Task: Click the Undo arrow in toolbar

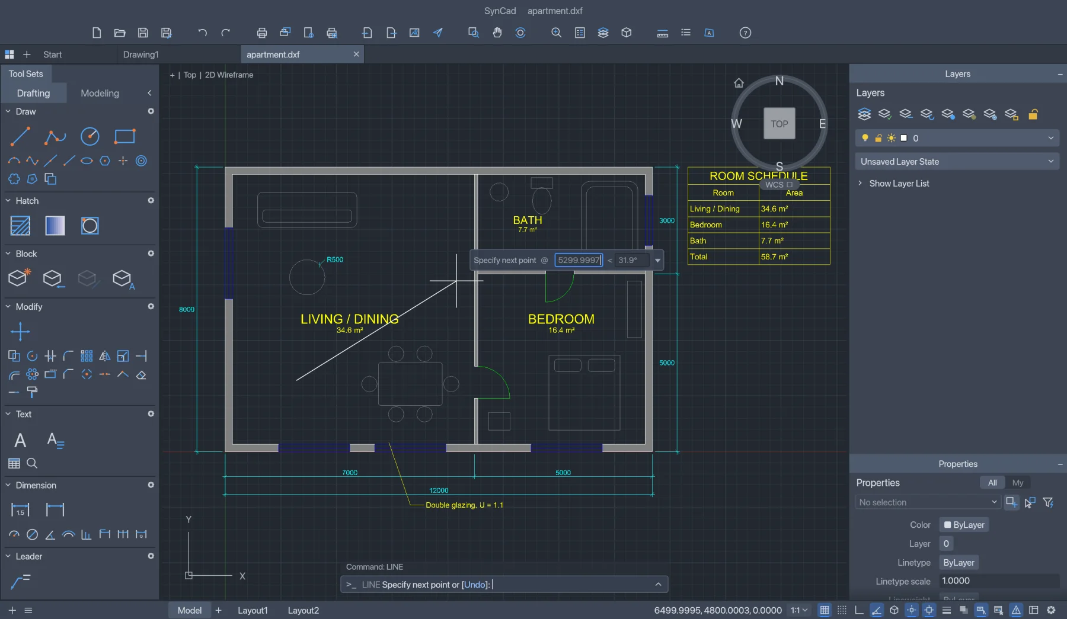Action: (x=202, y=33)
